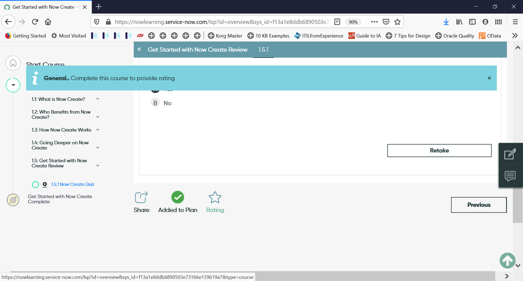Open the Firefox Home page icon

point(48,22)
